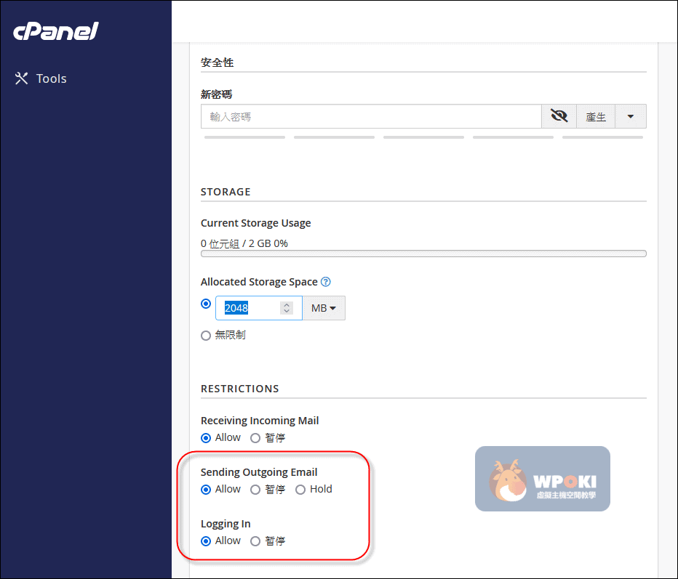Select Allow for Receiving Incoming Mail
The height and width of the screenshot is (579, 678).
click(x=206, y=438)
